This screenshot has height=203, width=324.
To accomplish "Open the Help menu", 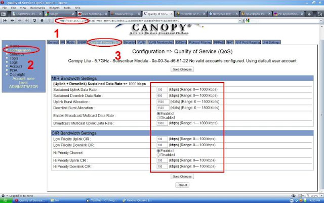I will pos(77,8).
